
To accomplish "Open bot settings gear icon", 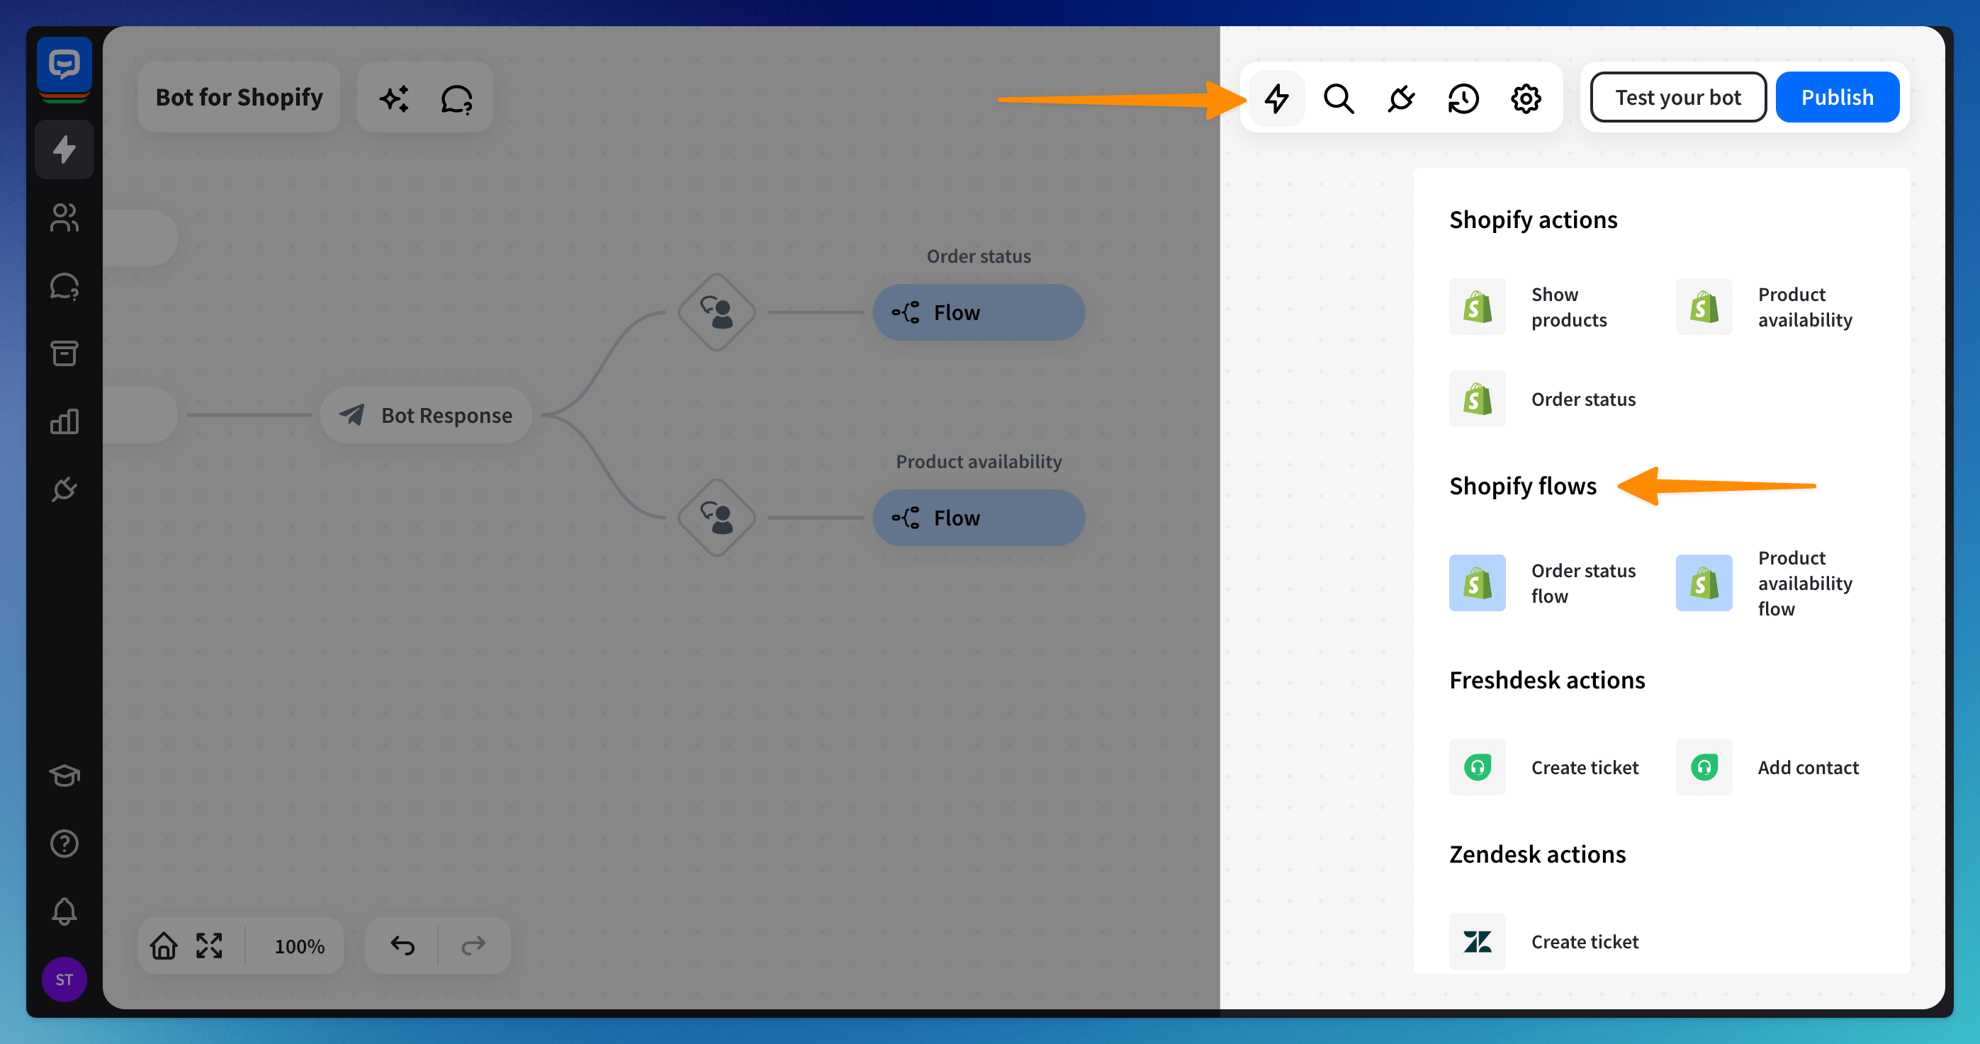I will coord(1525,98).
